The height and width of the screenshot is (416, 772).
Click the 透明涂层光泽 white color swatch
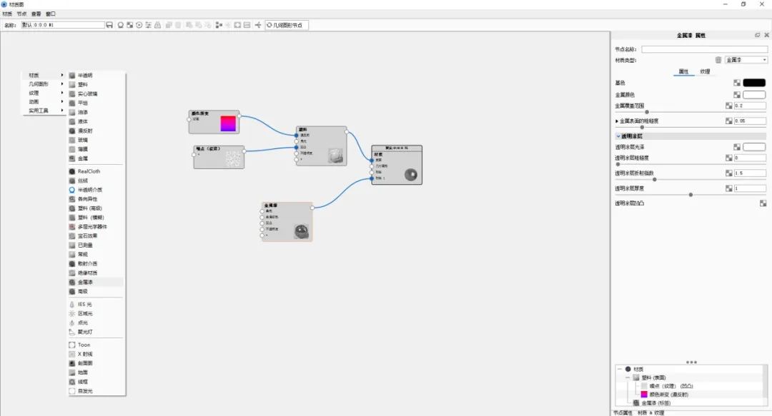point(754,147)
